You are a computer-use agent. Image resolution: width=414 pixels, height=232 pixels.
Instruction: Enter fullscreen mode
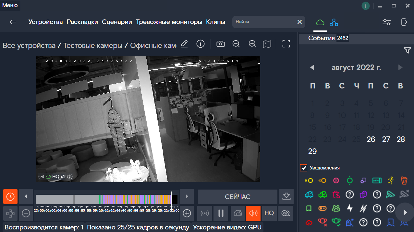click(286, 44)
